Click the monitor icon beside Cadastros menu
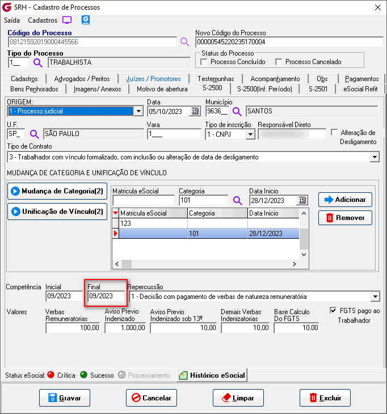 point(67,20)
